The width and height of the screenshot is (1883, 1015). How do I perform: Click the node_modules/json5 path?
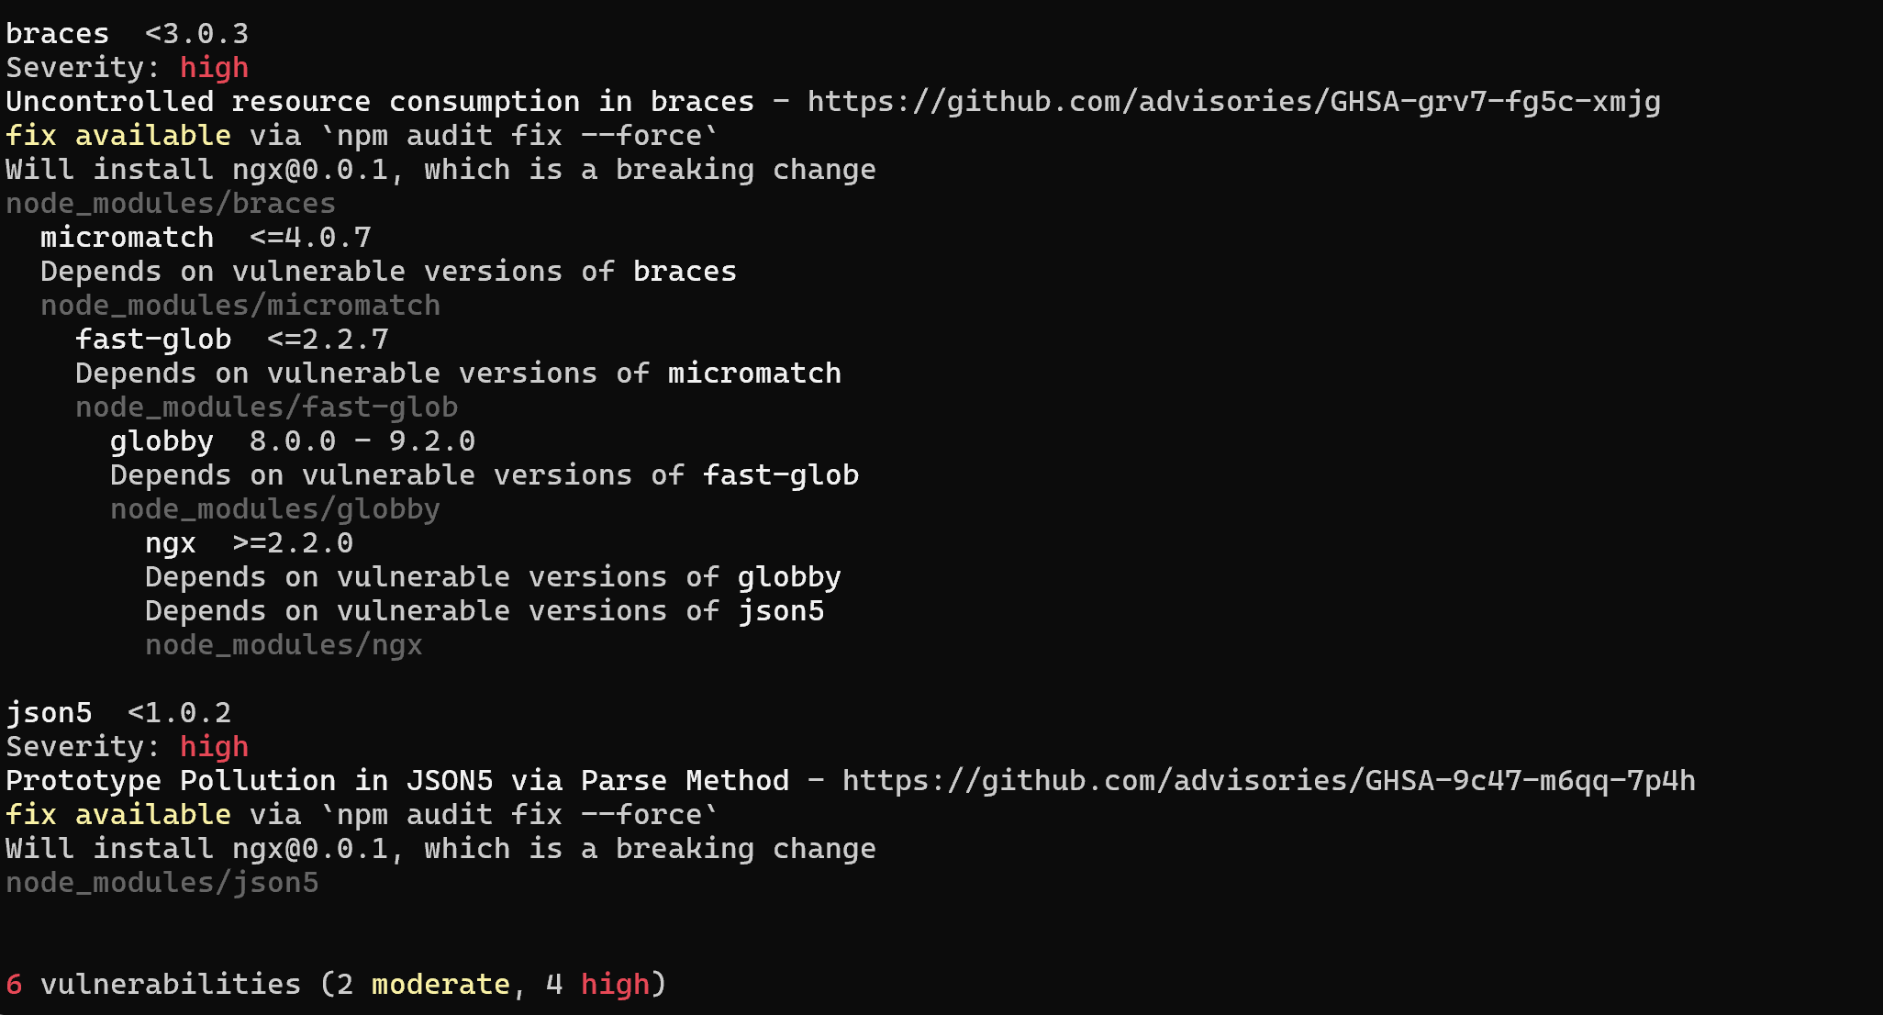pyautogui.click(x=162, y=883)
